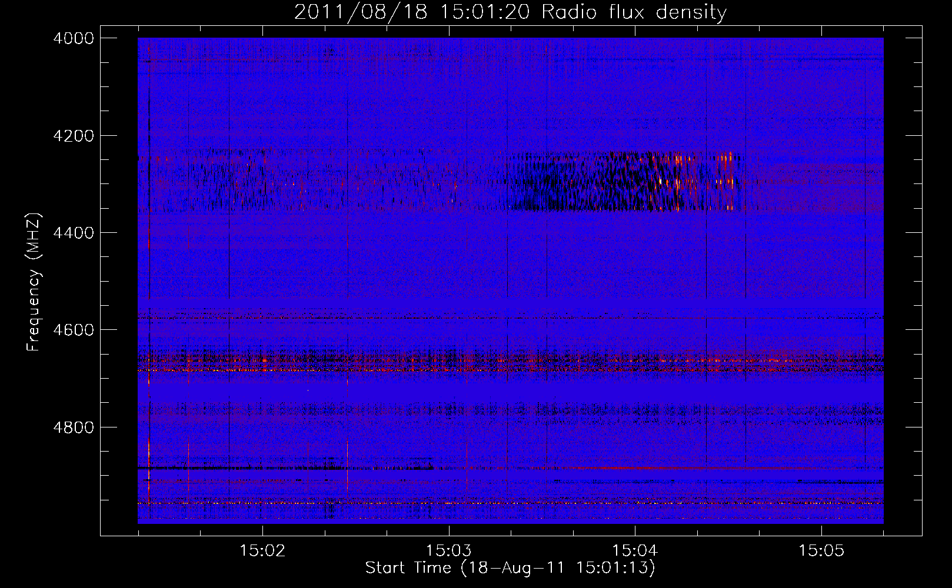Click the plot title "2011/08/18 15:01:20 Radio flux density"
Screen dimensions: 952x588
[511, 12]
